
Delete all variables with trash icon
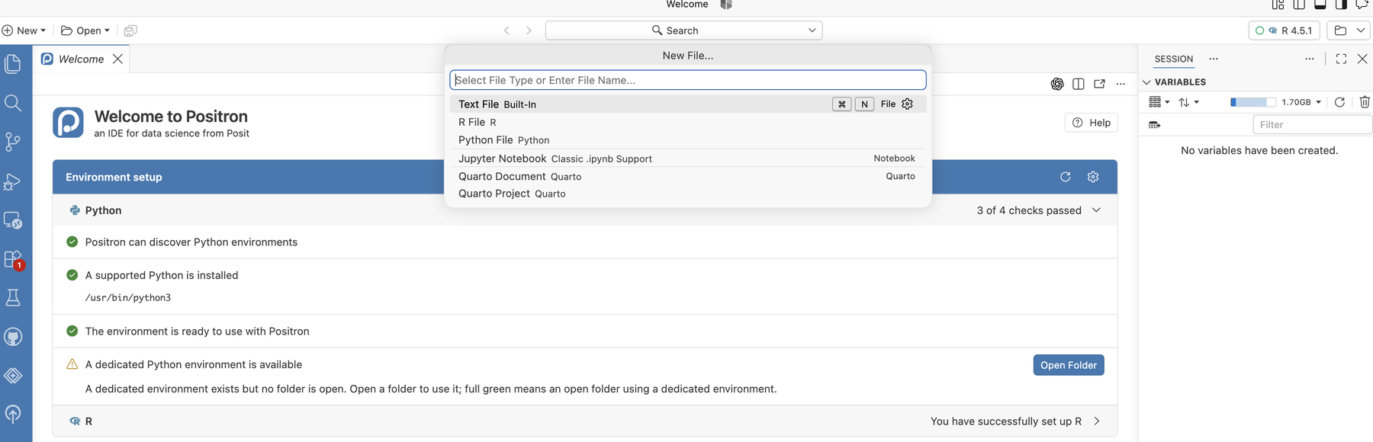point(1365,102)
